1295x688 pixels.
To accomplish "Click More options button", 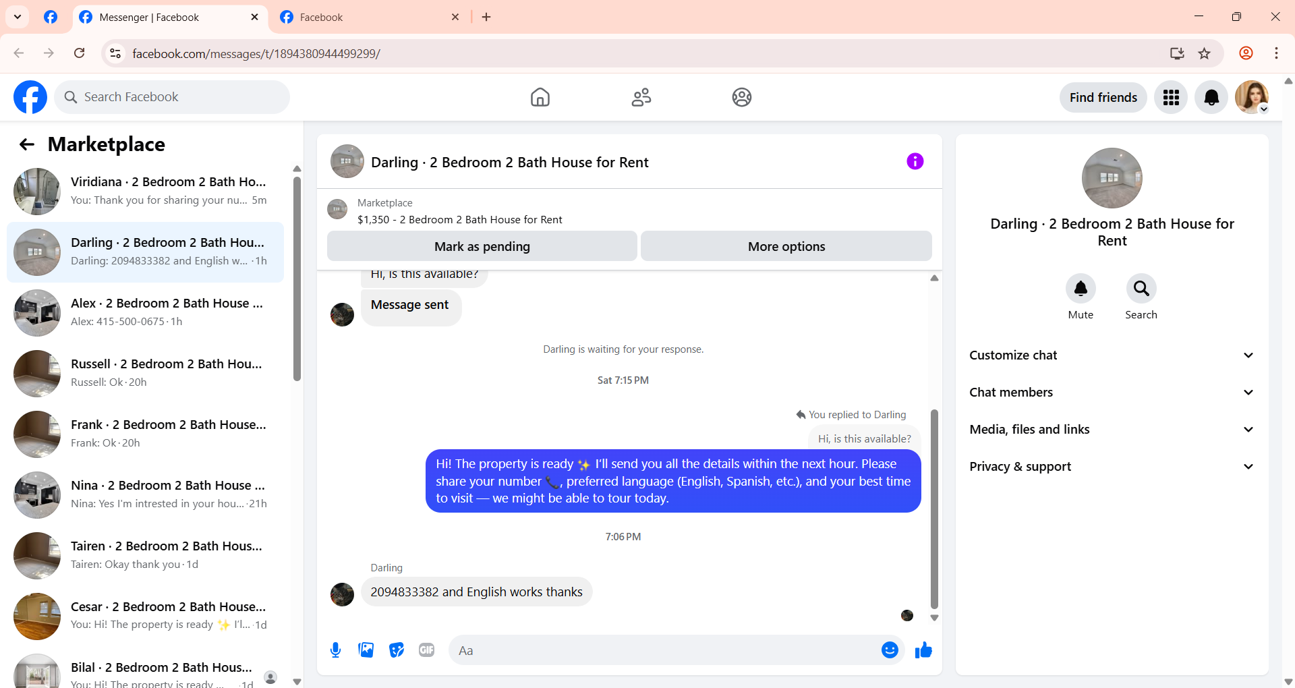I will point(786,246).
